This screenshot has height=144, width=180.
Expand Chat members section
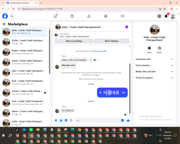click(x=154, y=66)
